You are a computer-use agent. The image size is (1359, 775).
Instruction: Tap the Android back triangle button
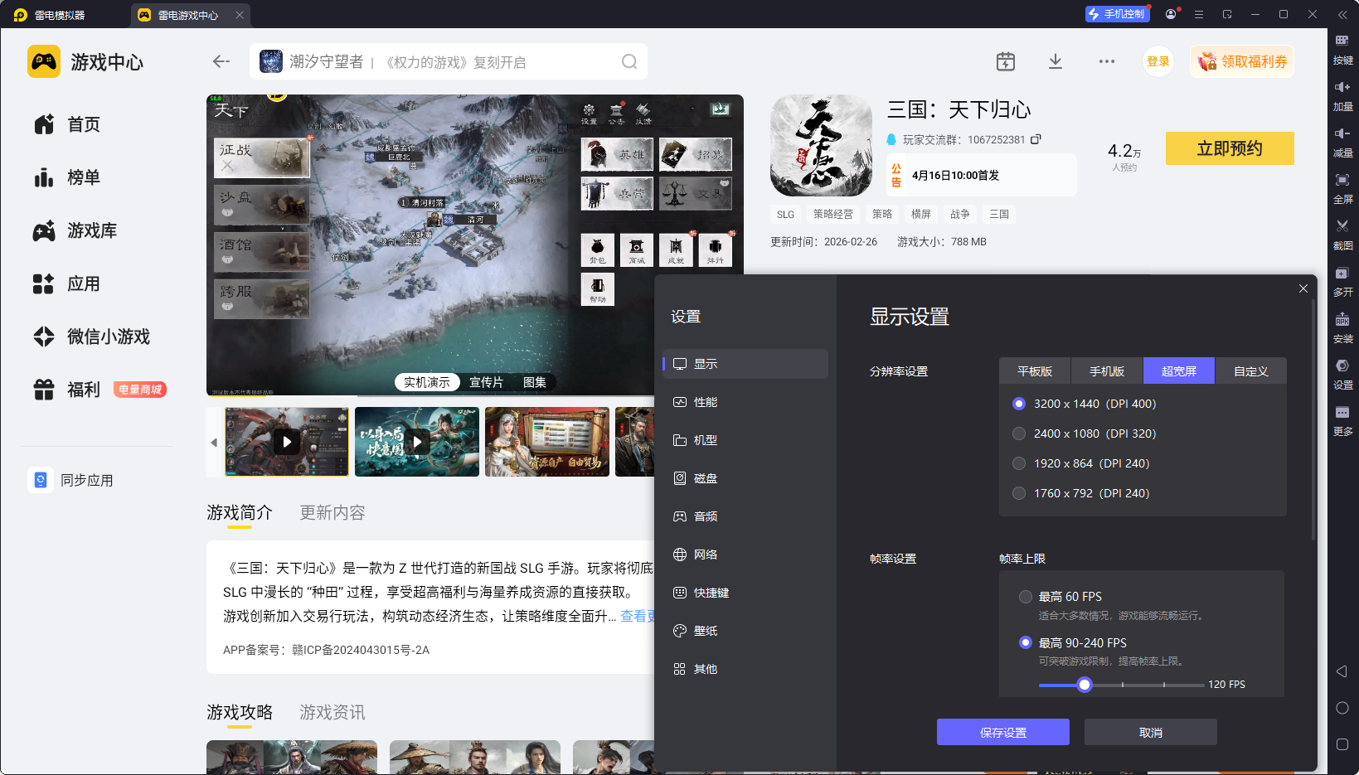(x=1342, y=671)
